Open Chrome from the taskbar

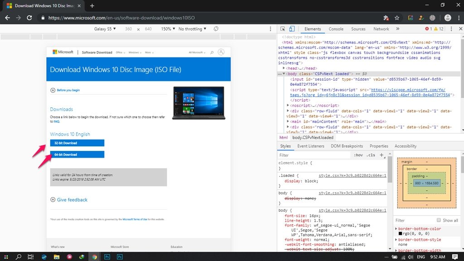pos(94,256)
